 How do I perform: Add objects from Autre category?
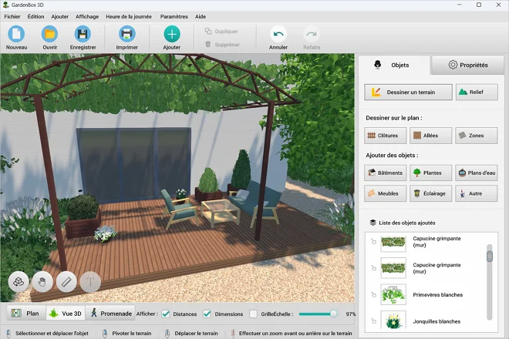pos(476,193)
